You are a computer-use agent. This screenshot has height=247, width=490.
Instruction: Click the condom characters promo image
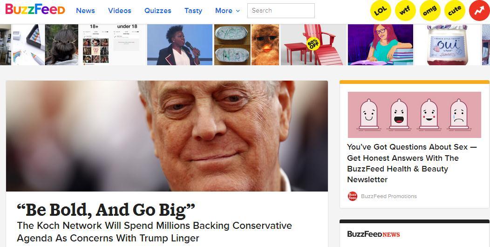coord(415,115)
